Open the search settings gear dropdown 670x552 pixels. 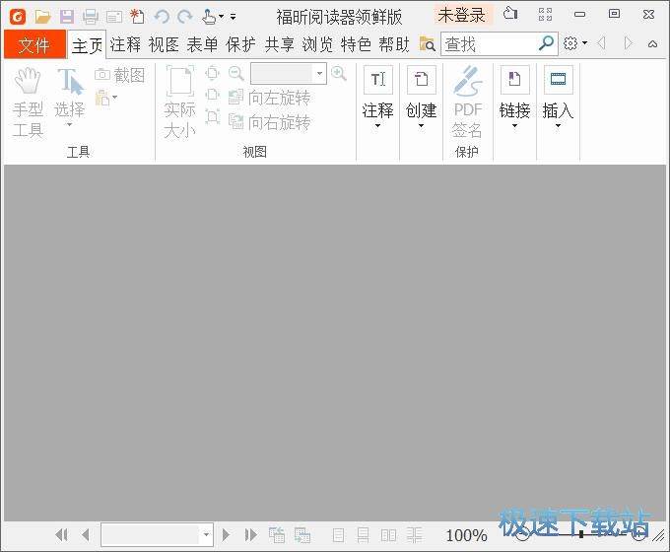(574, 43)
